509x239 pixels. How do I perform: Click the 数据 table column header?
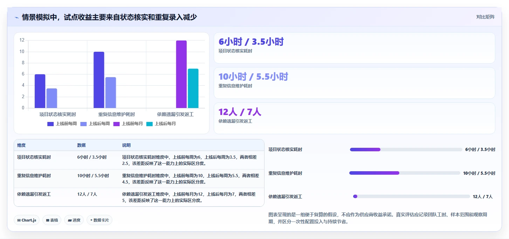[x=82, y=145]
